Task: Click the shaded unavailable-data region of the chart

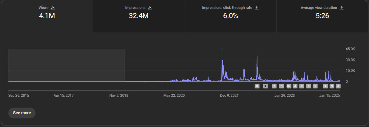Action: (x=67, y=65)
